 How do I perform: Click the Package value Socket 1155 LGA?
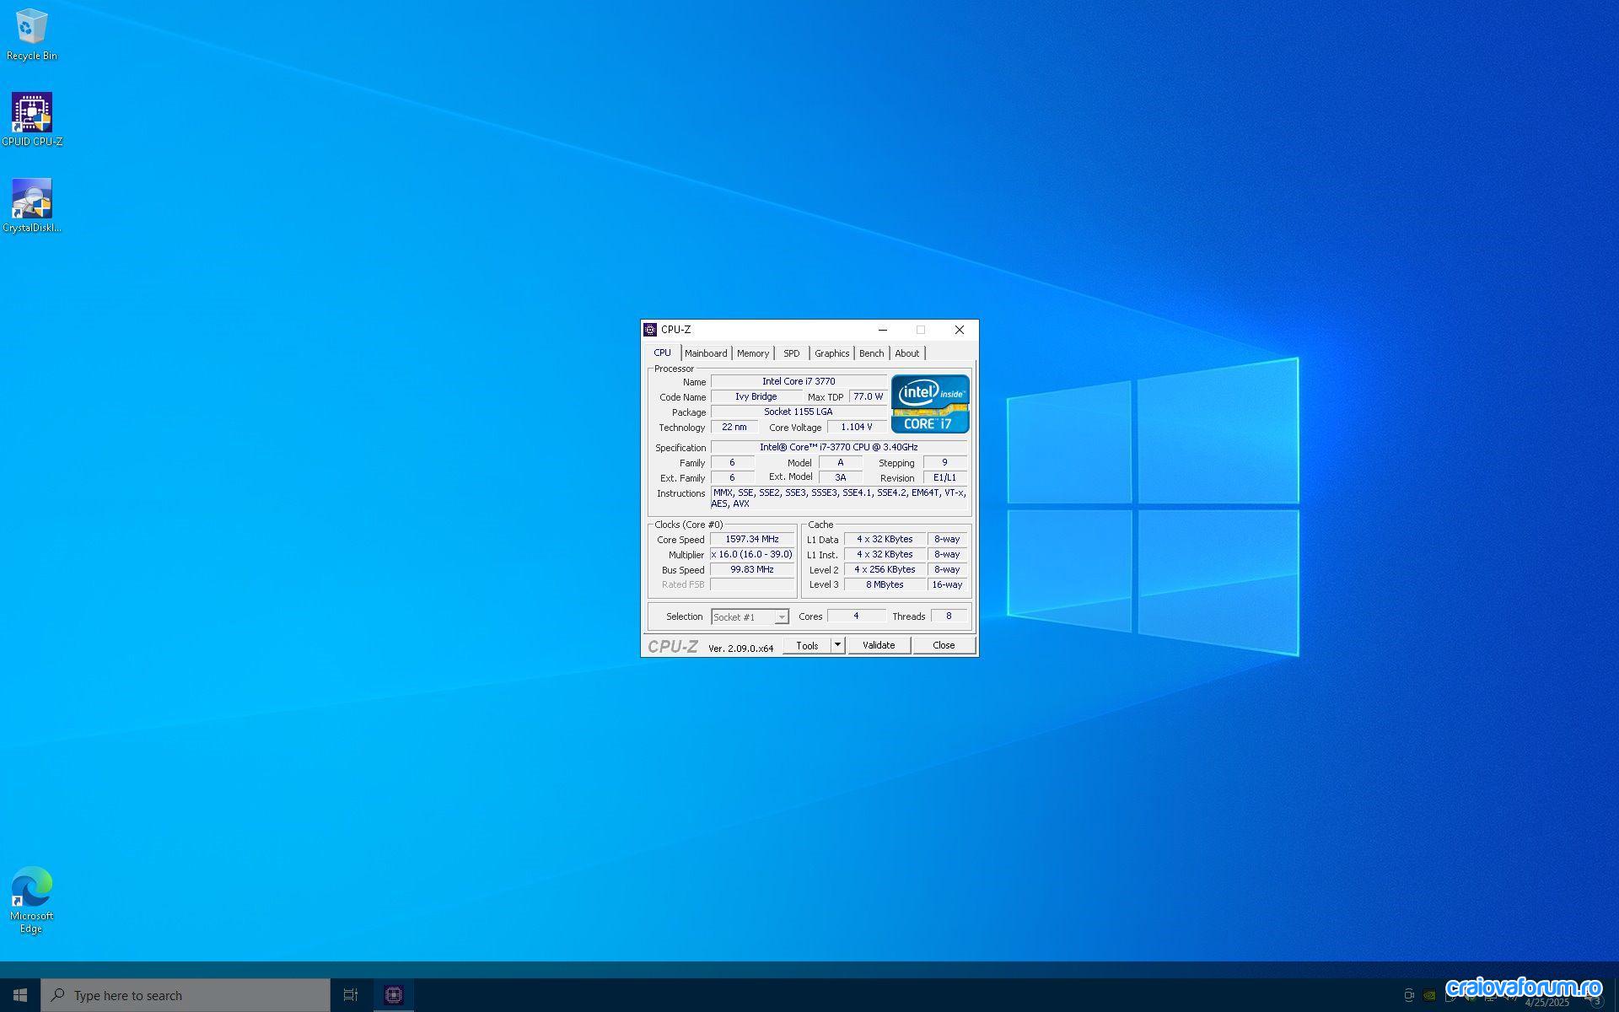(799, 412)
